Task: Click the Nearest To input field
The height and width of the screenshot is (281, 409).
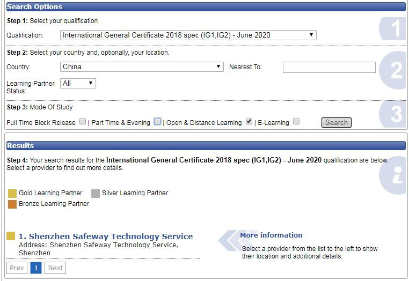Action: pos(329,67)
